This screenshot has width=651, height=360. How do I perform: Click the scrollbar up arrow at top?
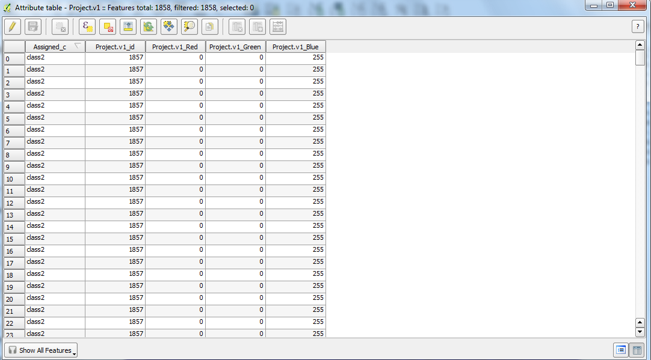640,45
